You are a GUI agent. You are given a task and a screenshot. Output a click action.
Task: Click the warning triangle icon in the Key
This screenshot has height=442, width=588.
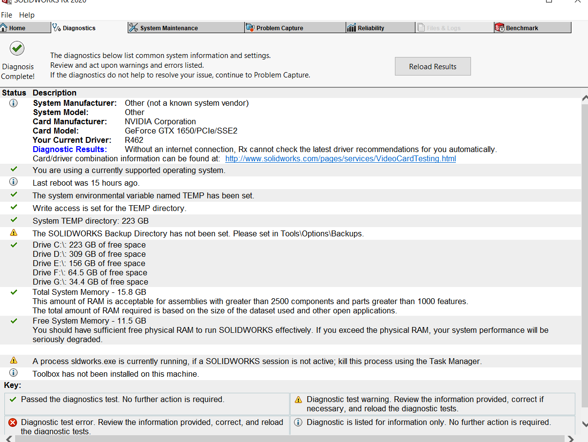[298, 399]
